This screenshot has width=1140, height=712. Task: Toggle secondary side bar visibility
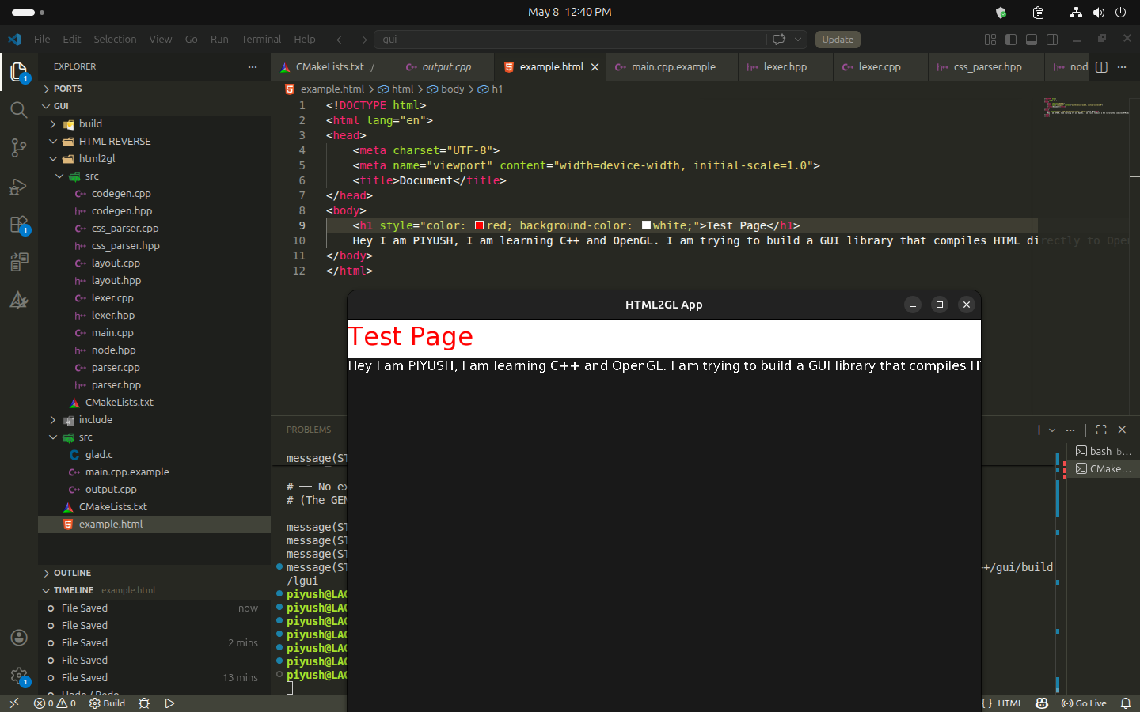pos(1052,40)
